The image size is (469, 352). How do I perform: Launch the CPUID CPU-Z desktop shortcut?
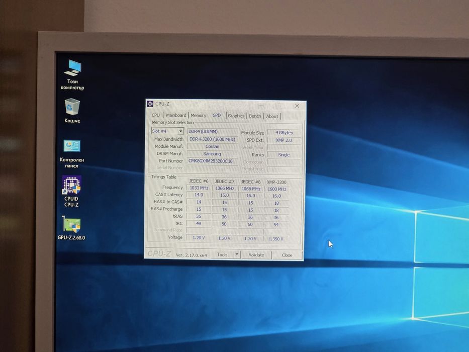coord(71,192)
